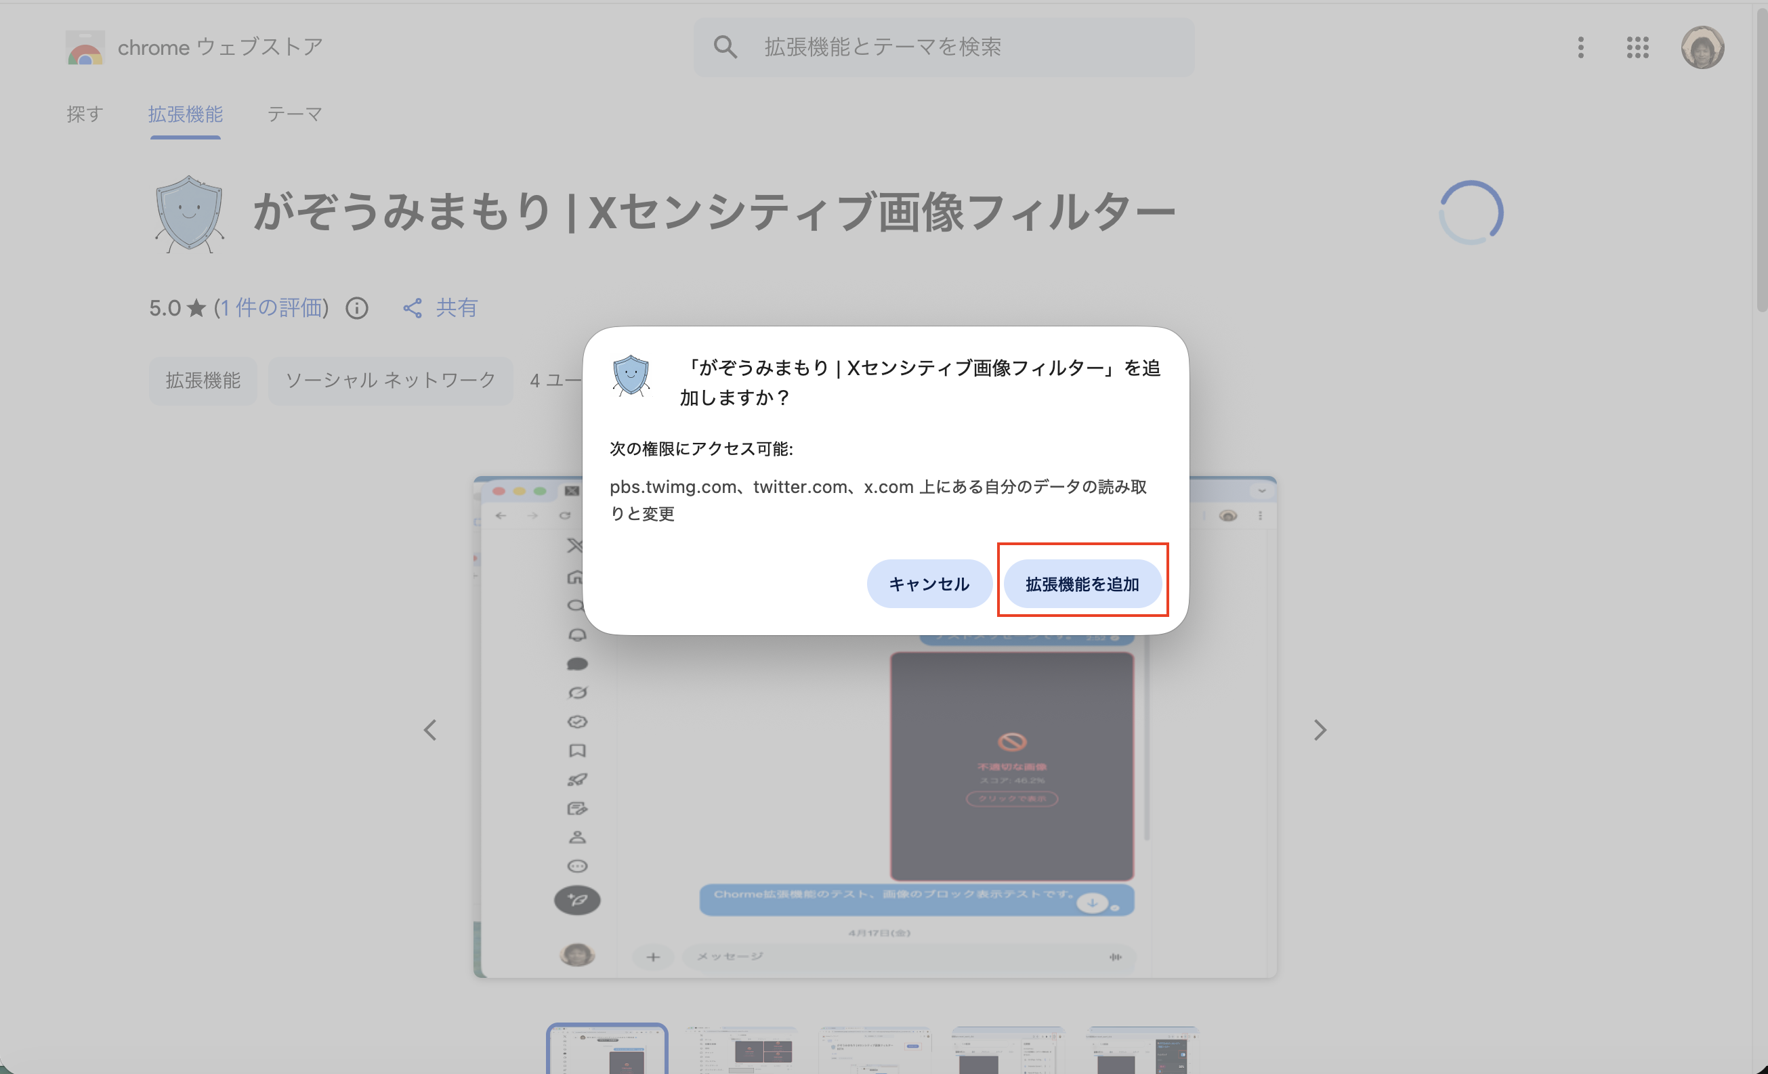This screenshot has width=1768, height=1074.
Task: Click the shield extension icon beside title
Action: (190, 214)
